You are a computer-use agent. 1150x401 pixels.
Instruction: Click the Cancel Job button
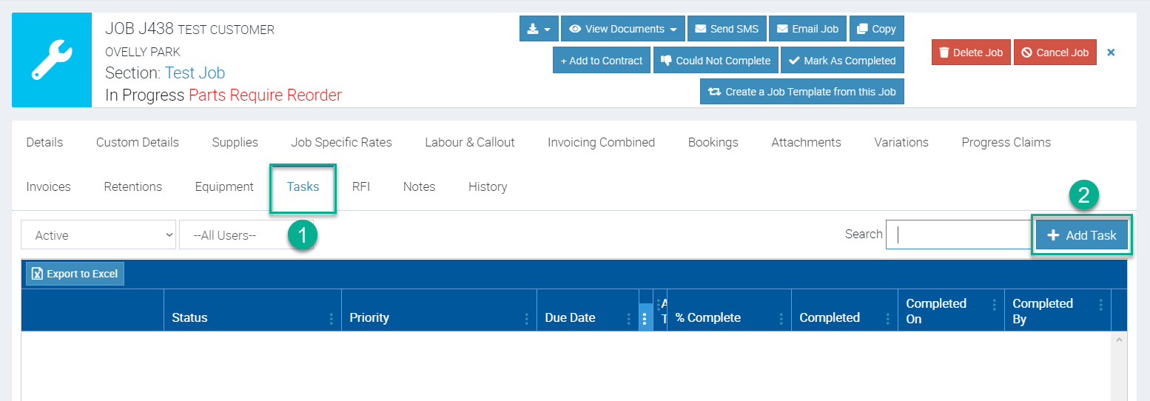(1055, 53)
